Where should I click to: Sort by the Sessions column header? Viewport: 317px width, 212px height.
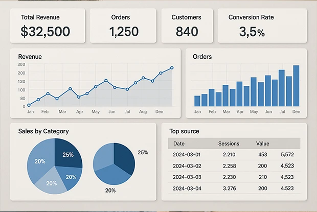pos(229,144)
